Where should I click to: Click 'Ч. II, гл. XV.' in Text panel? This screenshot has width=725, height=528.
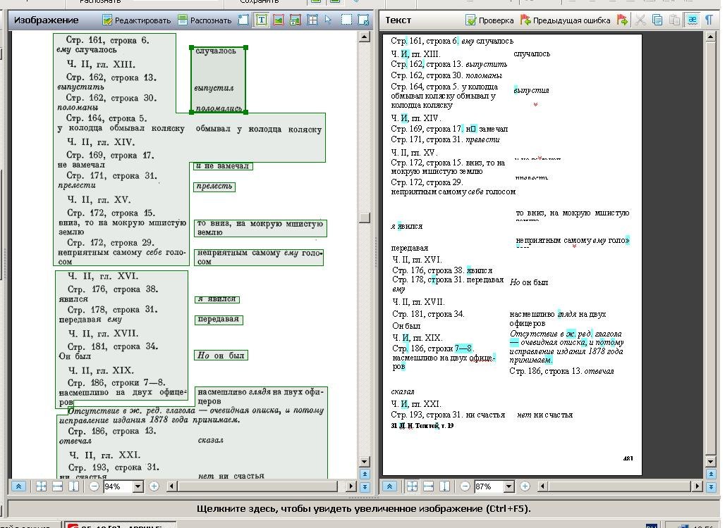(414, 153)
